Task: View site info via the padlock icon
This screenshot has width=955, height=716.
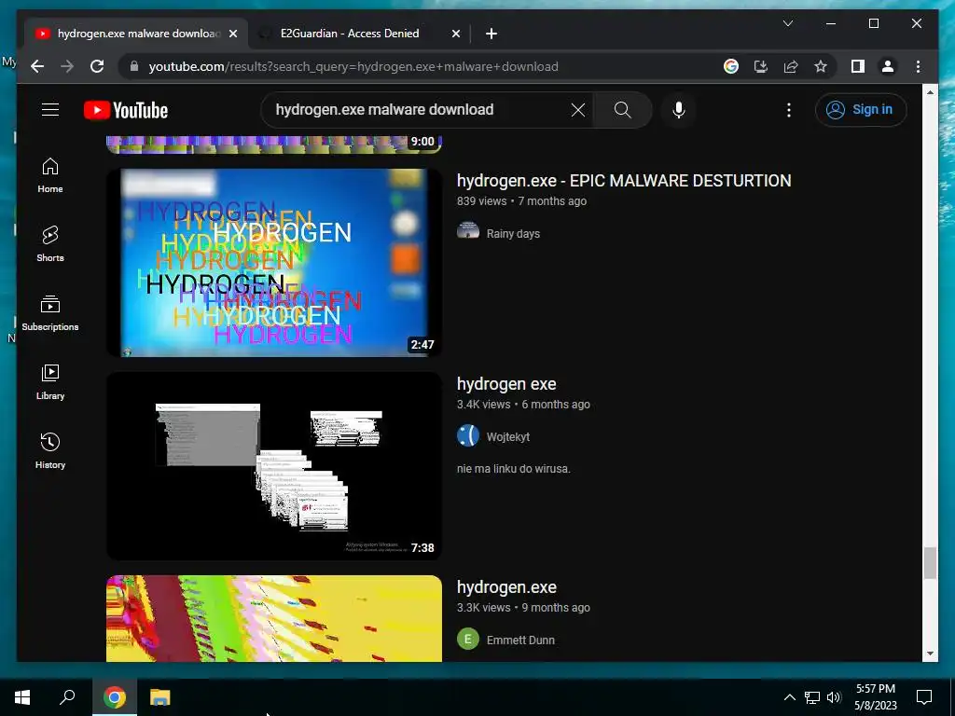Action: (x=134, y=66)
